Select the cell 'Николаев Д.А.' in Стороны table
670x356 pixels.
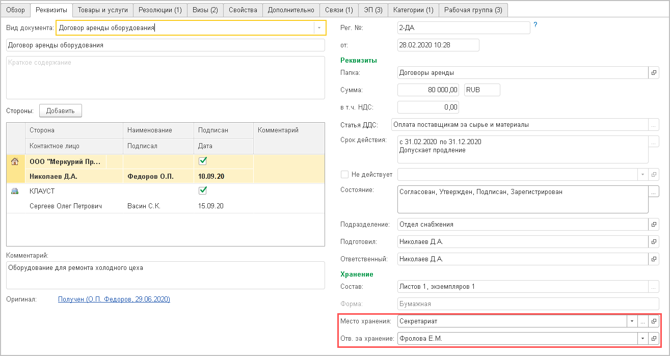pos(74,176)
